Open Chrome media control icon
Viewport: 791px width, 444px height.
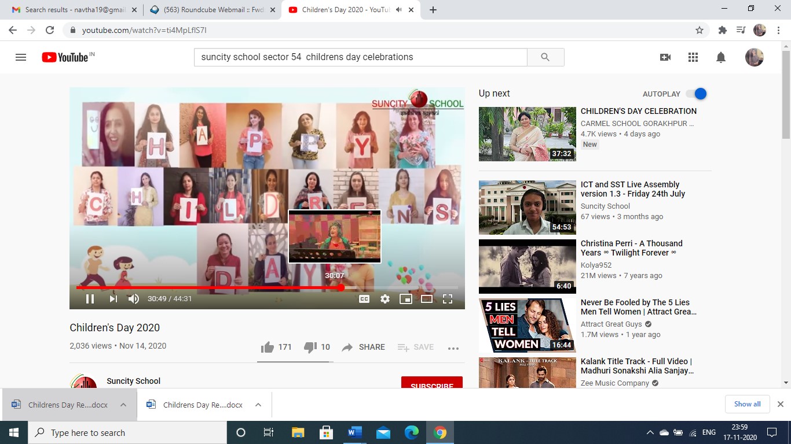741,30
